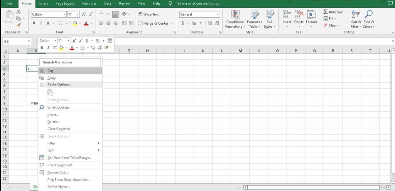
Task: Select Middle Align in Alignment group
Action: point(108,14)
